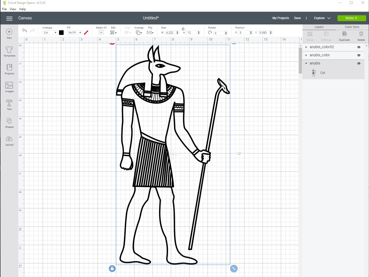369x277 pixels.
Task: Open the Fill No Fill dropdown
Action: (75, 33)
